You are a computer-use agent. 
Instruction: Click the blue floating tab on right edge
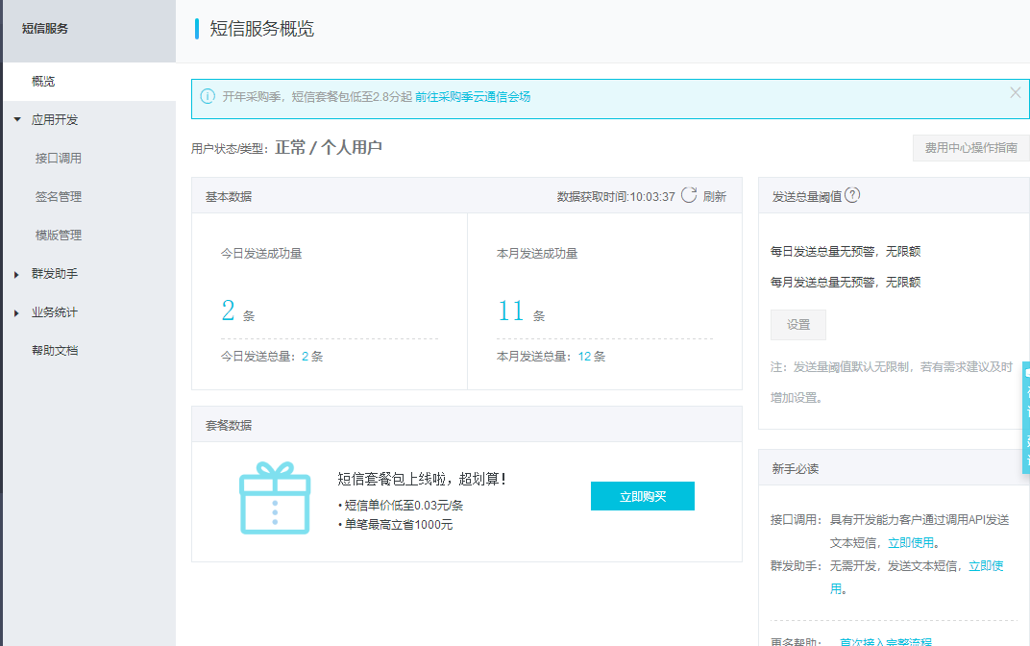1025,417
